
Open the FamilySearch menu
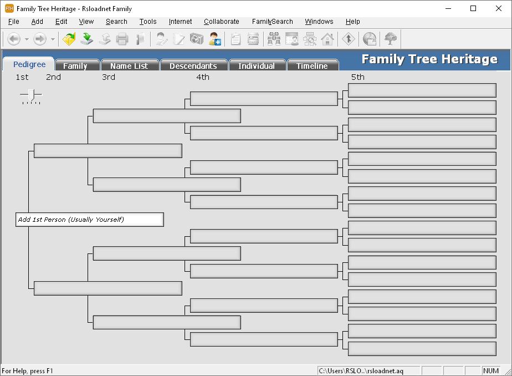click(273, 22)
